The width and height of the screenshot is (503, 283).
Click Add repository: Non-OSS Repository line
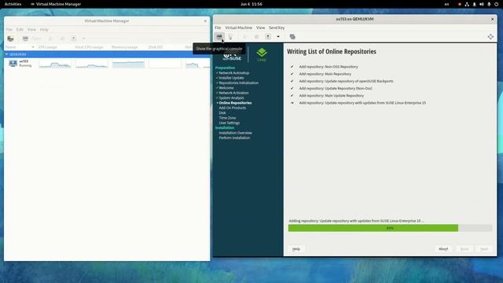[329, 67]
